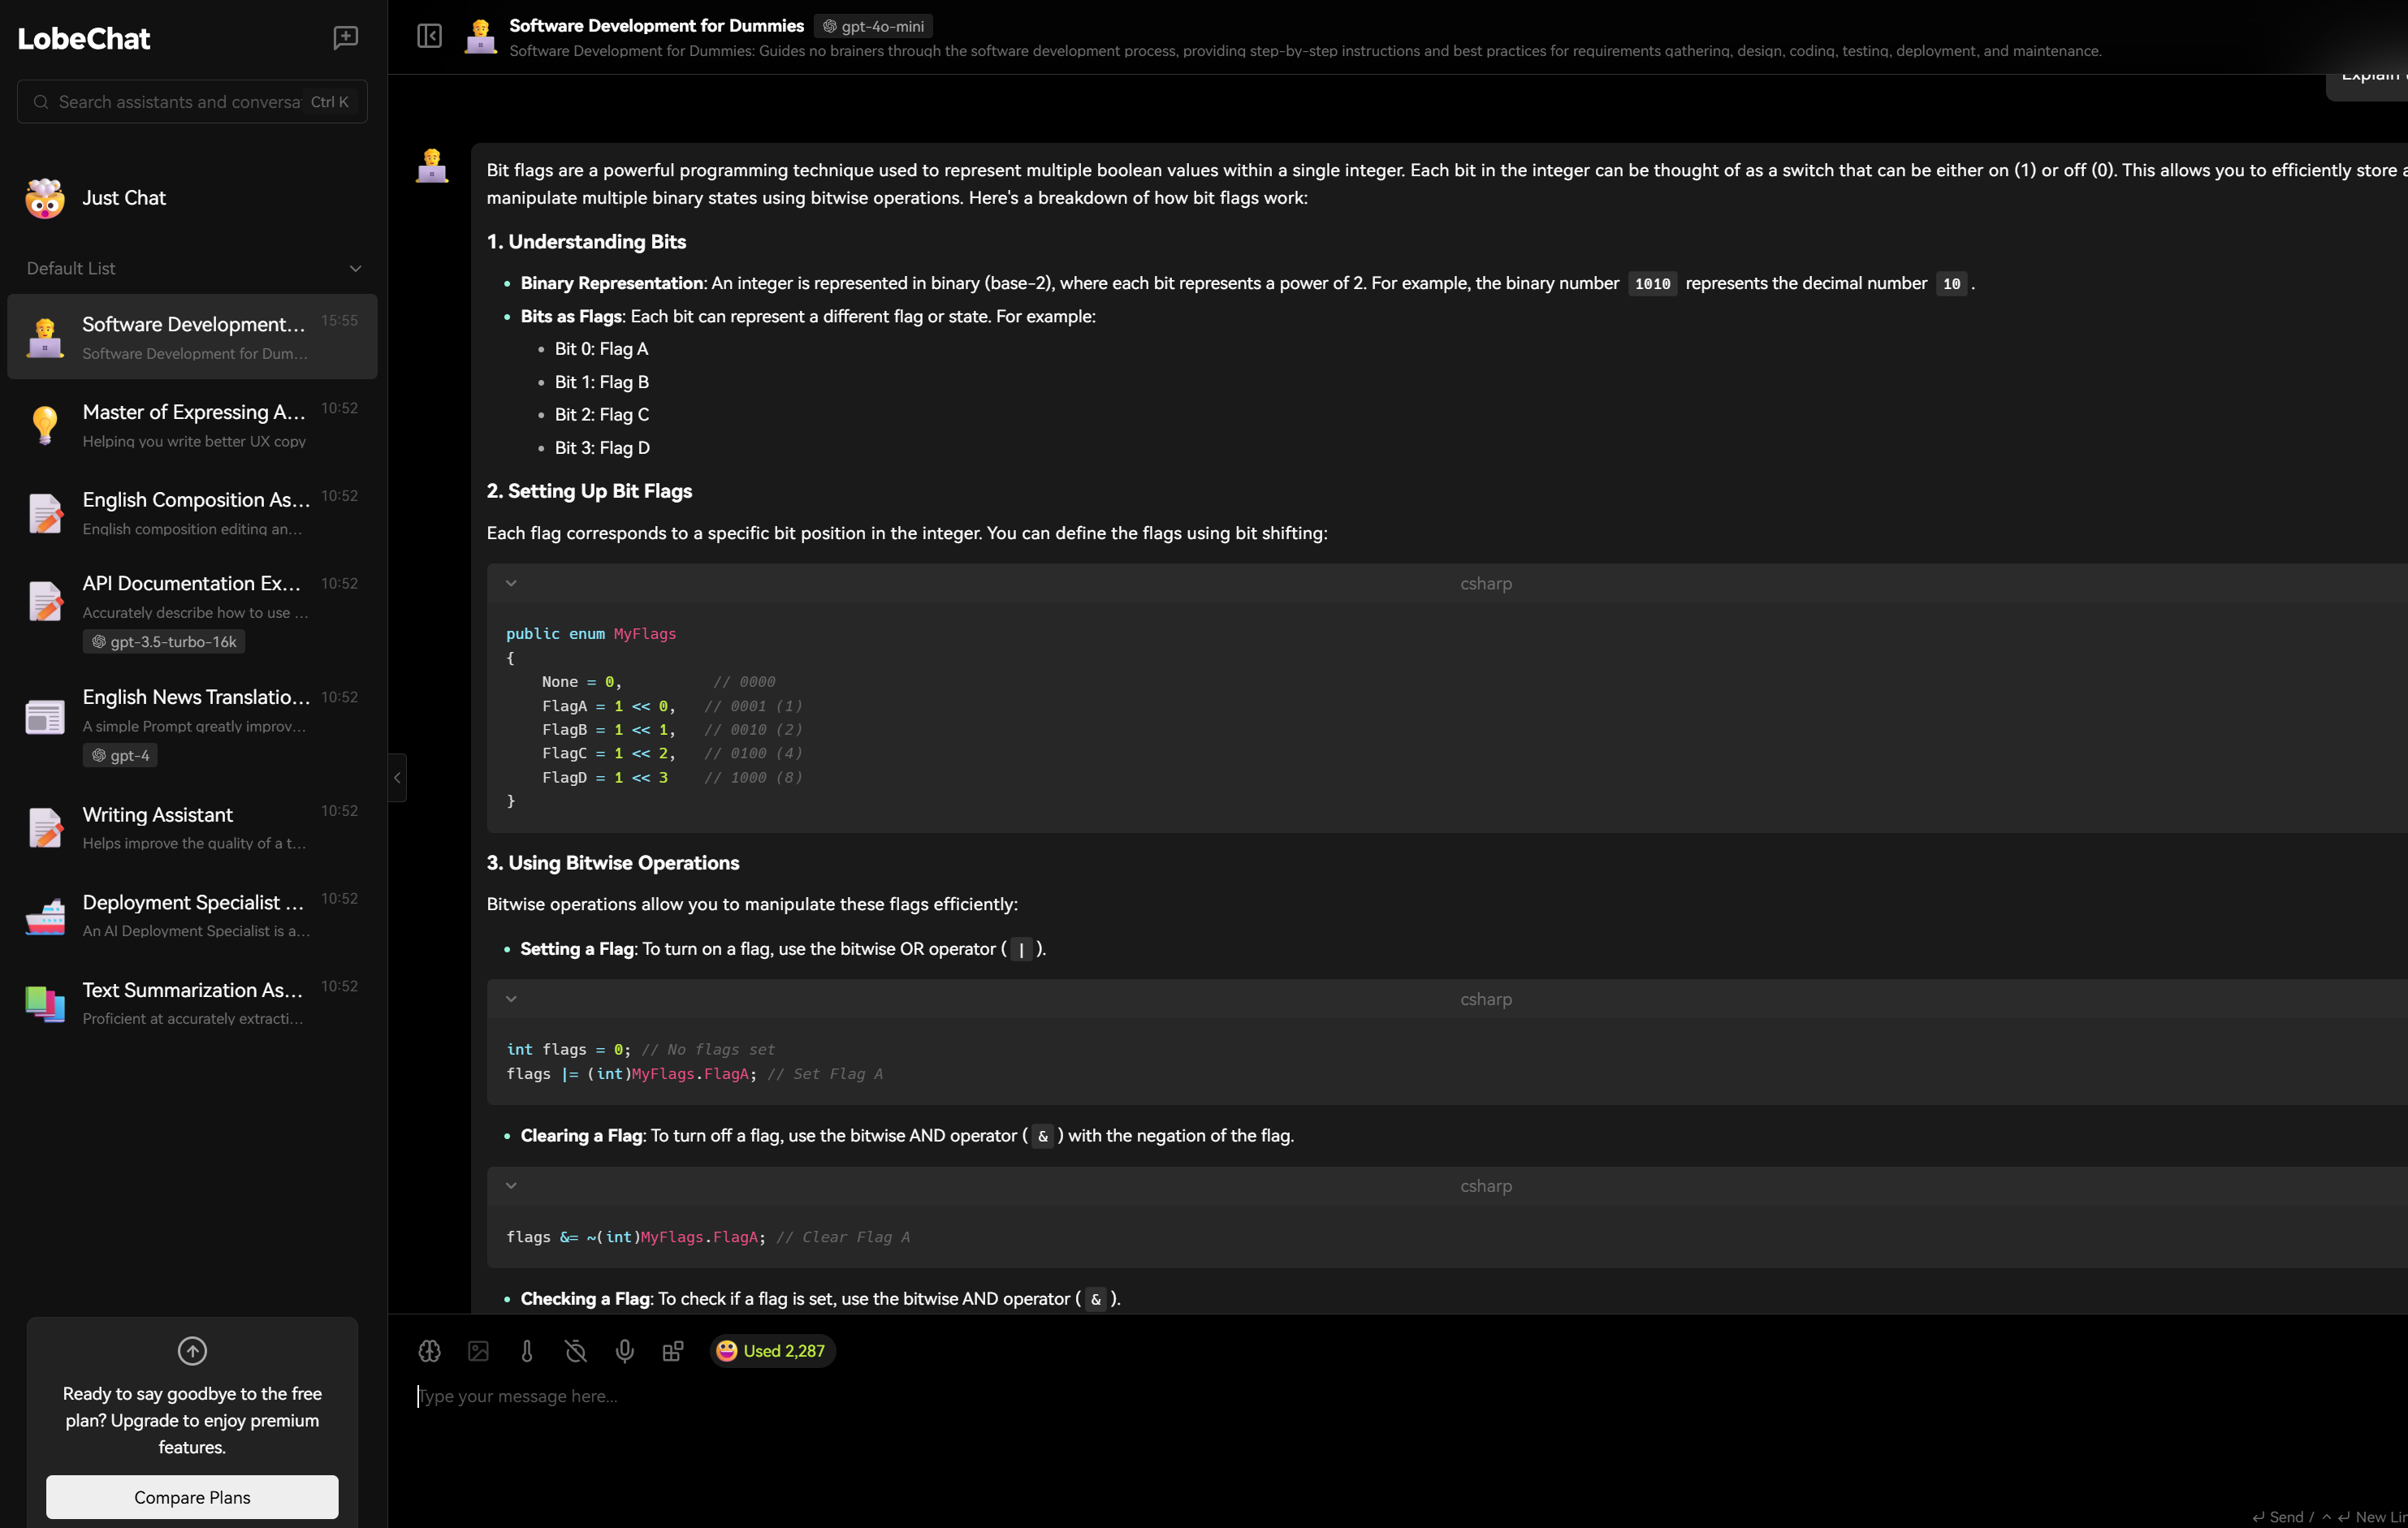
Task: Collapse the Clear Flag A code block
Action: coord(511,1186)
